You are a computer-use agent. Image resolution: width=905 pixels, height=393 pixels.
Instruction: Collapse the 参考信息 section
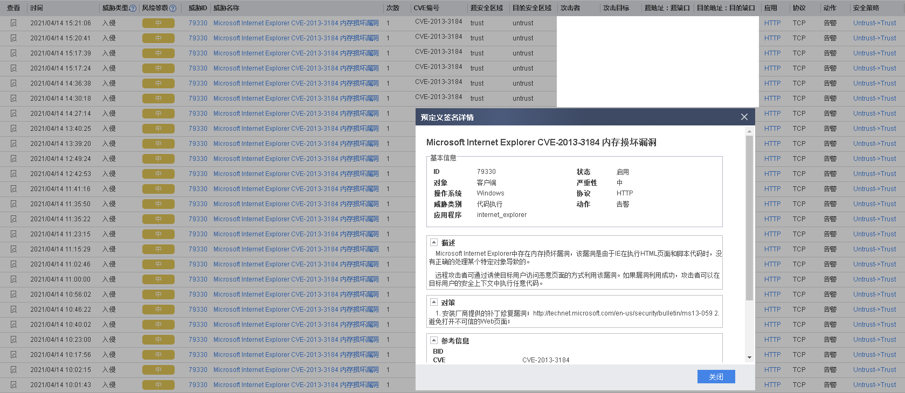click(433, 340)
